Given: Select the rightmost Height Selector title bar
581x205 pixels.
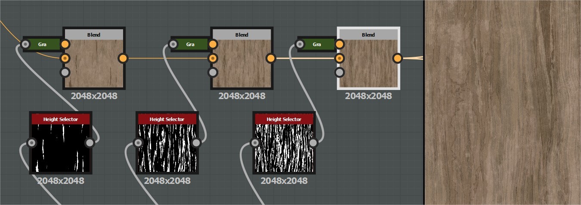Looking at the screenshot, I should (284, 119).
